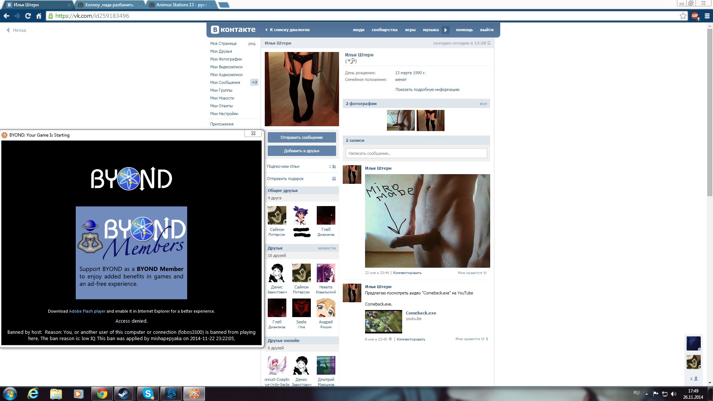Go back using the browser back arrow
The height and width of the screenshot is (401, 713).
pyautogui.click(x=6, y=16)
